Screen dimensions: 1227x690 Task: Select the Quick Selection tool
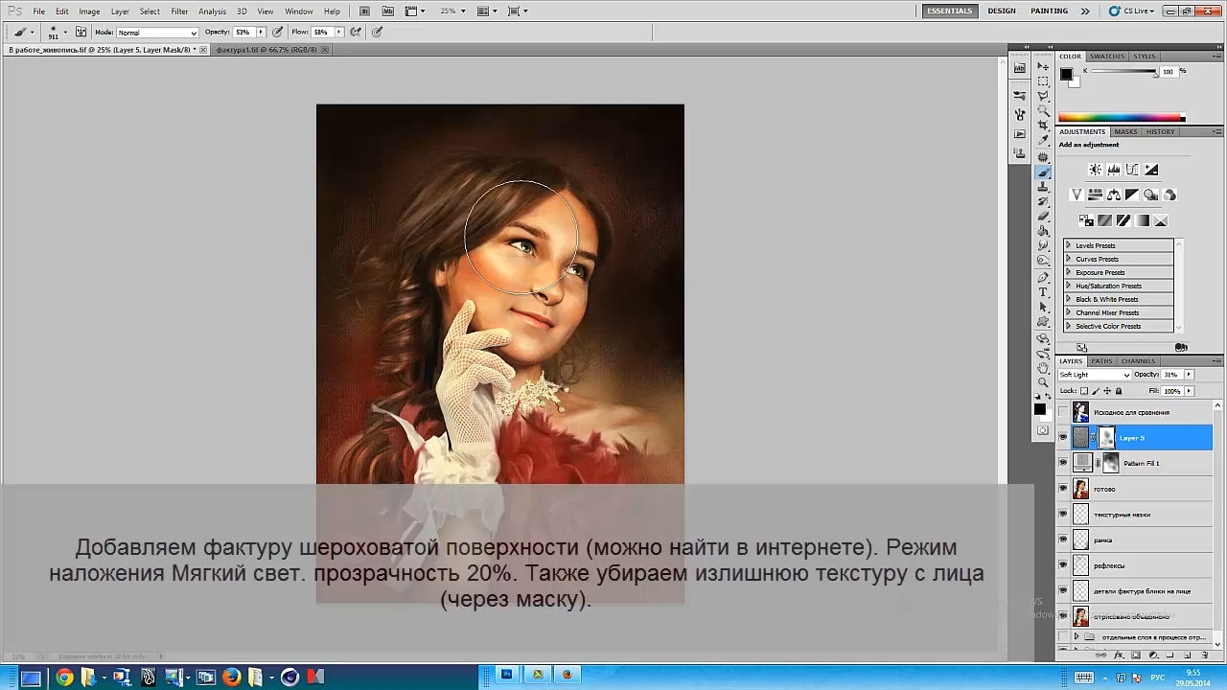(1043, 111)
